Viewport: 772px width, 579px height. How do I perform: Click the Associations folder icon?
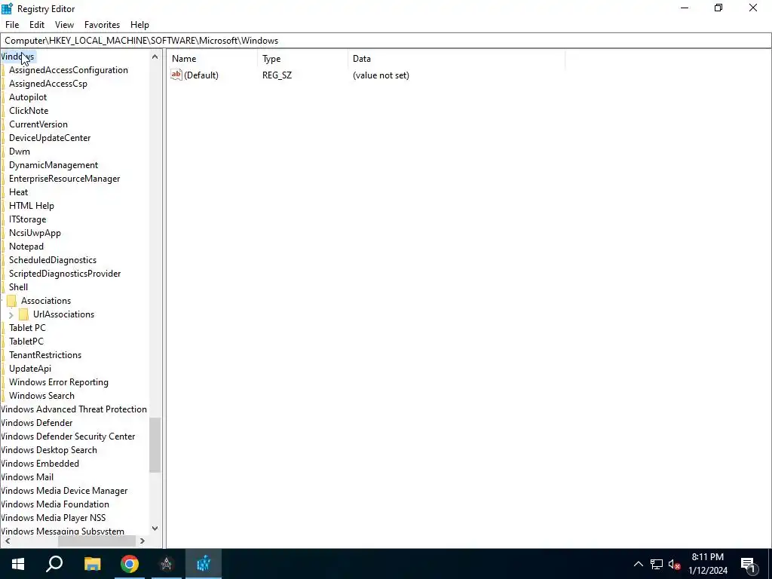[12, 301]
